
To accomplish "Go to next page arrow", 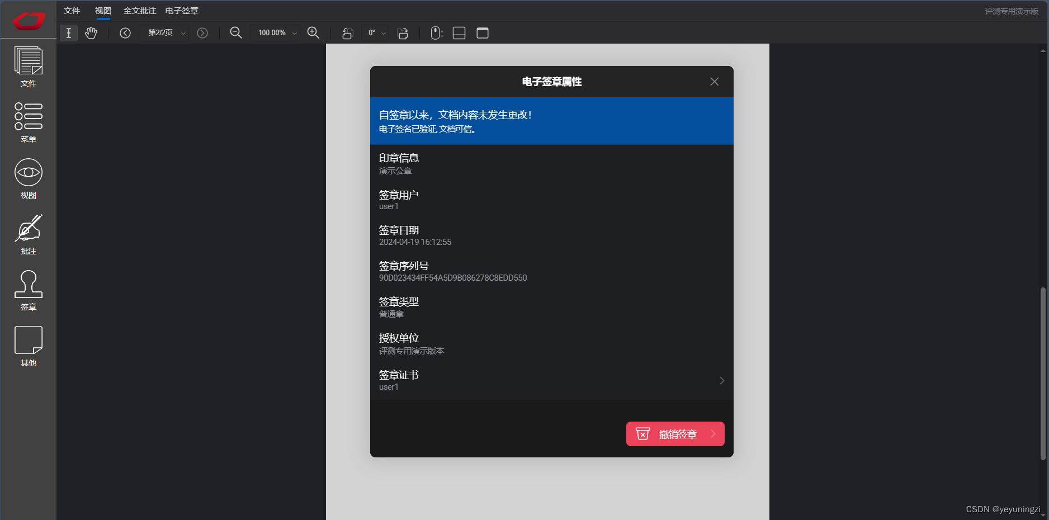I will (202, 33).
